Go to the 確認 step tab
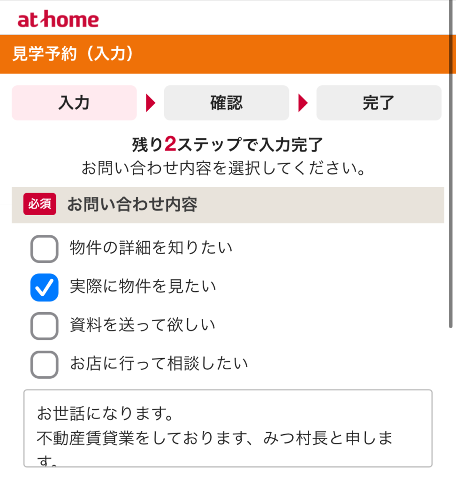The width and height of the screenshot is (456, 480). (x=226, y=103)
